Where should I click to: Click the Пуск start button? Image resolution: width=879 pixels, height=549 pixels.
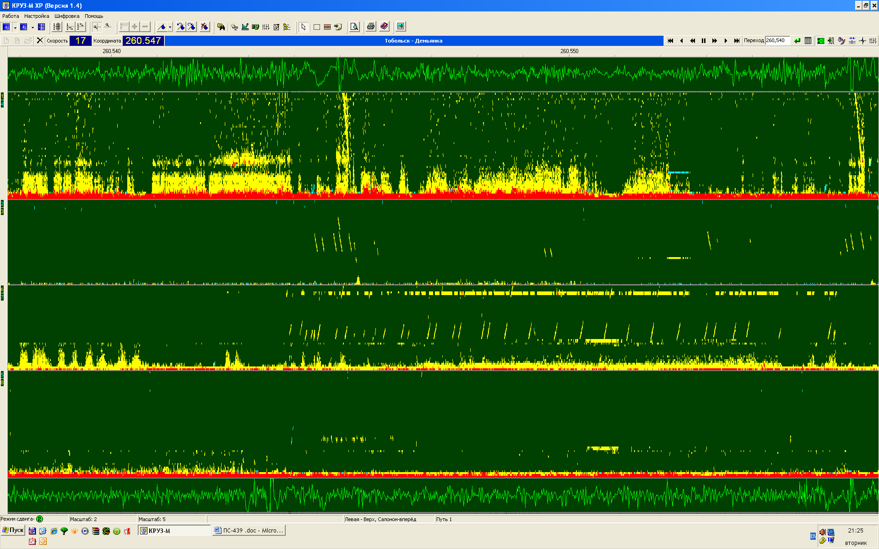click(x=13, y=530)
